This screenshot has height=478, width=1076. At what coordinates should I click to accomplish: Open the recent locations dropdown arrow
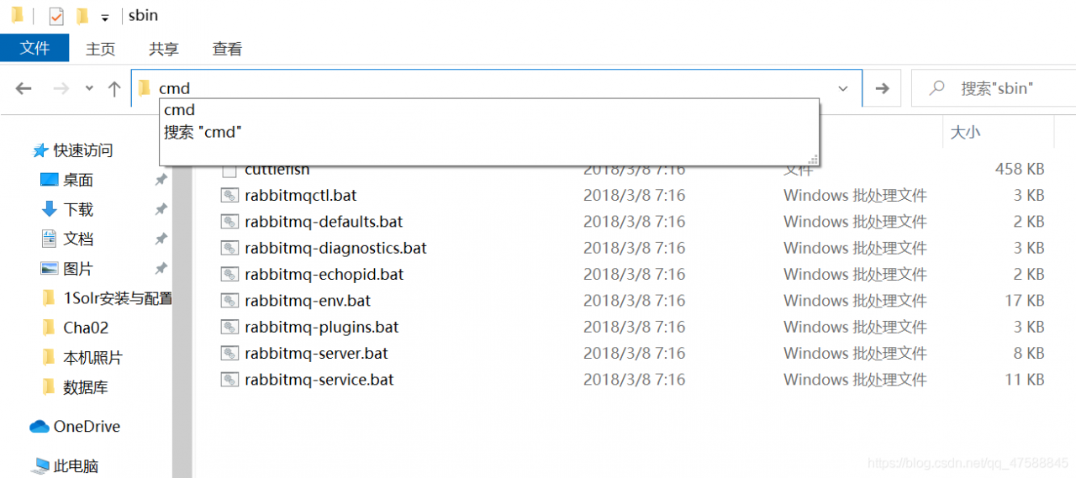tap(89, 88)
